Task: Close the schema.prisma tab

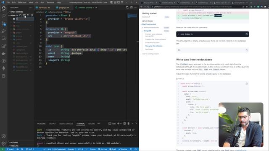Action: point(96,8)
